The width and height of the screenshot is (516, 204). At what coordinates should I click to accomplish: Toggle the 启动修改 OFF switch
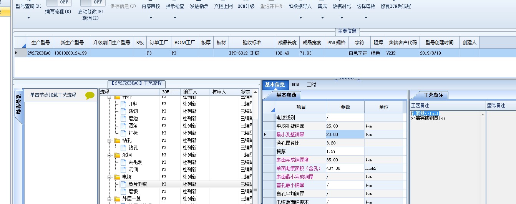tap(93, 2)
